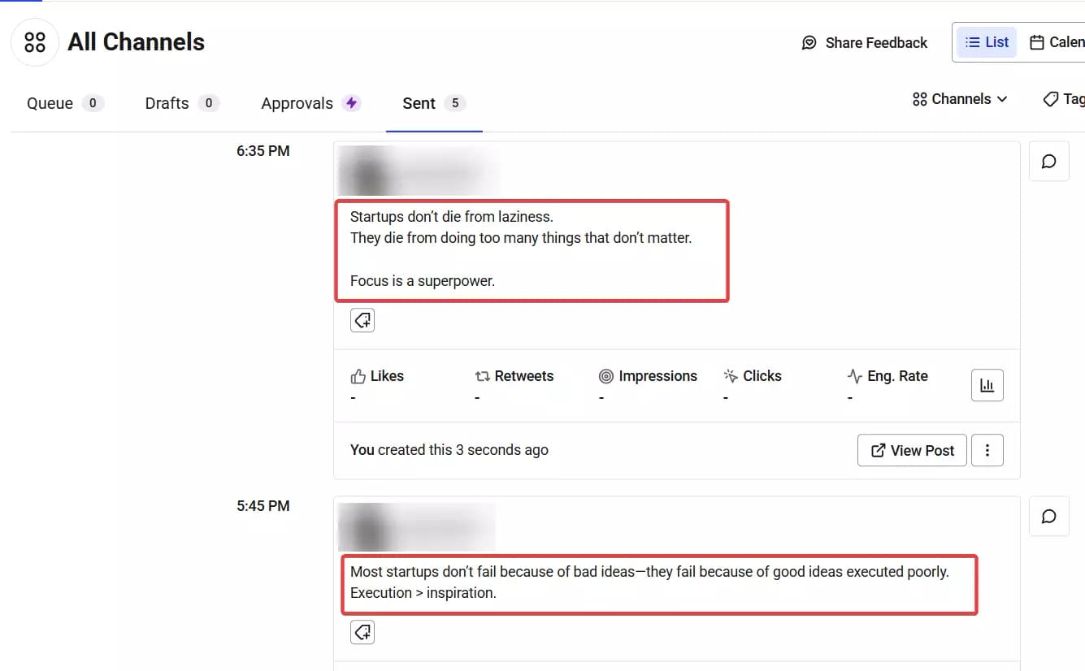Open the All Channels grid icon
Screen dimensions: 1085x671
[35, 42]
